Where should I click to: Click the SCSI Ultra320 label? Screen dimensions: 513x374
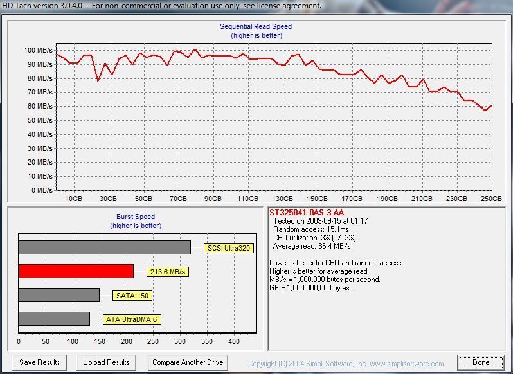point(229,248)
